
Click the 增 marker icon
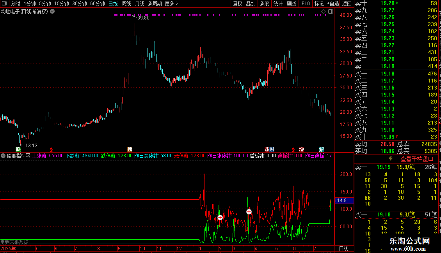302,149
